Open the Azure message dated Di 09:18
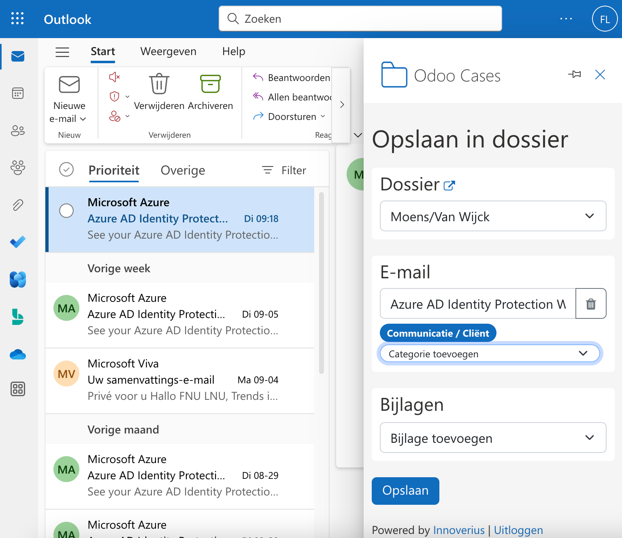 click(x=180, y=219)
